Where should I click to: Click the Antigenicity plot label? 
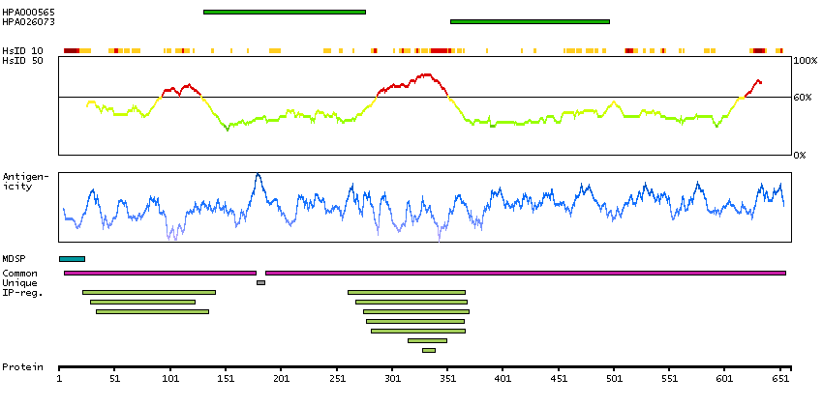click(x=21, y=181)
